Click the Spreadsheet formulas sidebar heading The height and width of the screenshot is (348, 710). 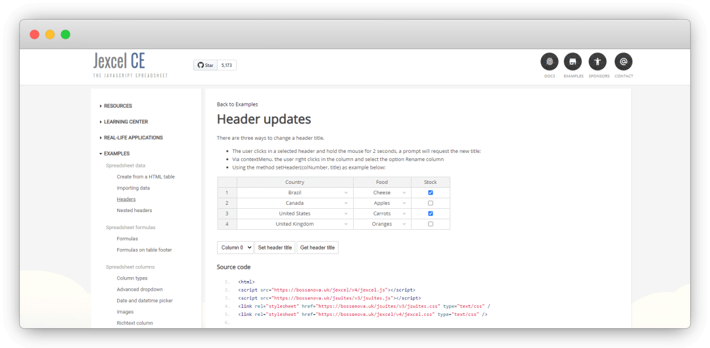(130, 228)
